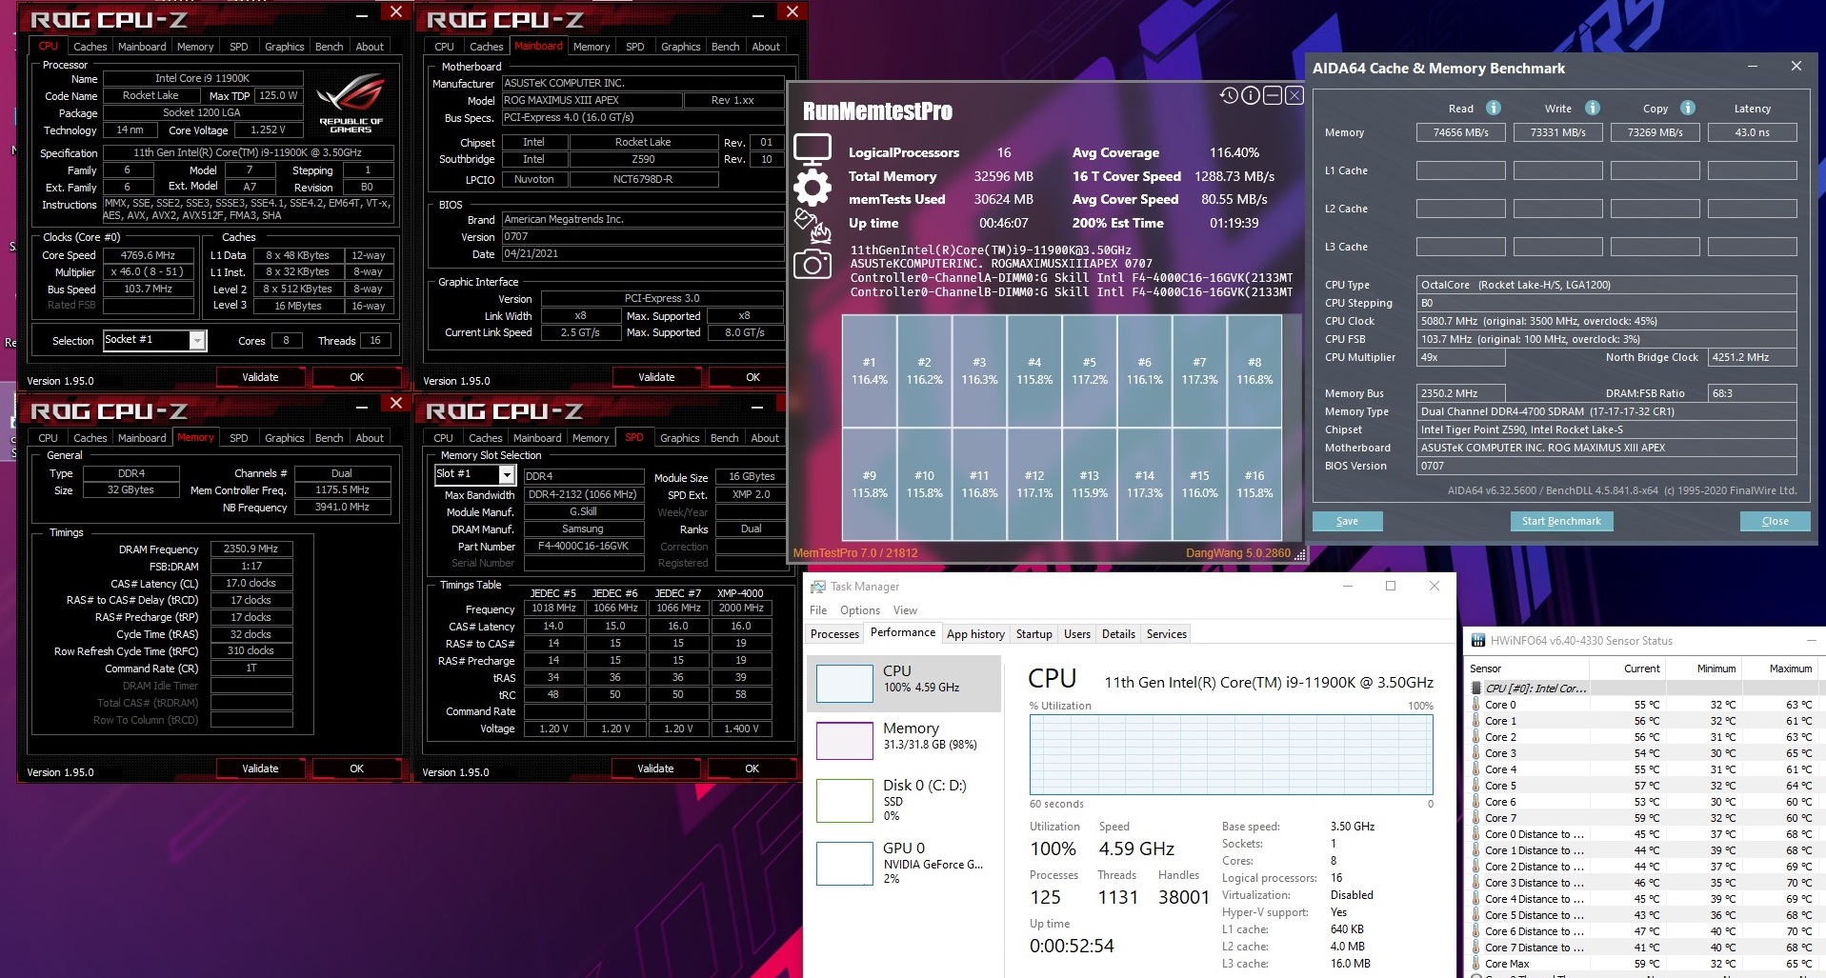Click the thermometer icon for Core 7
1826x978 pixels.
click(1476, 818)
